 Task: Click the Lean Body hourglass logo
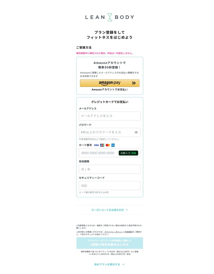(x=110, y=17)
